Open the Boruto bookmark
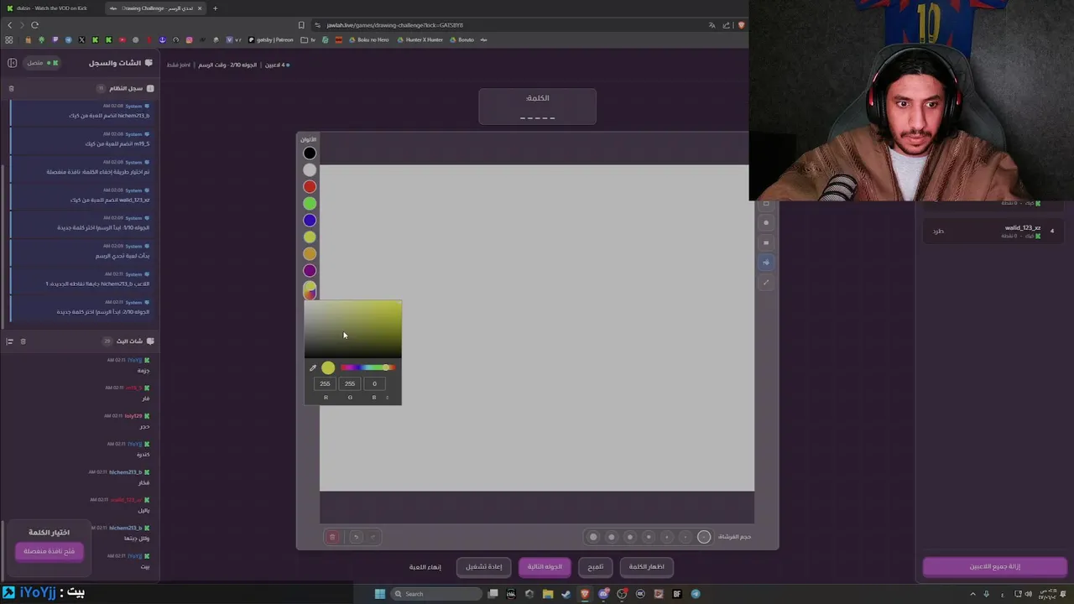Screen dimensions: 1074x604 click(x=462, y=39)
